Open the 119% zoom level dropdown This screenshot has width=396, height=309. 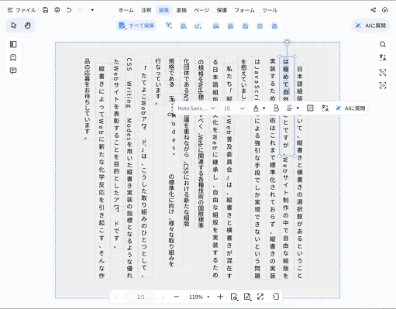click(199, 297)
